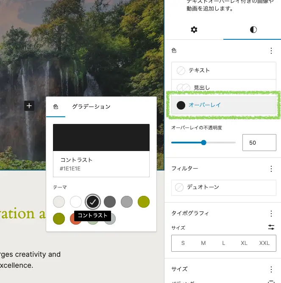Click the オーバーレイ color button
Screen dimensions: 281x283
point(223,105)
